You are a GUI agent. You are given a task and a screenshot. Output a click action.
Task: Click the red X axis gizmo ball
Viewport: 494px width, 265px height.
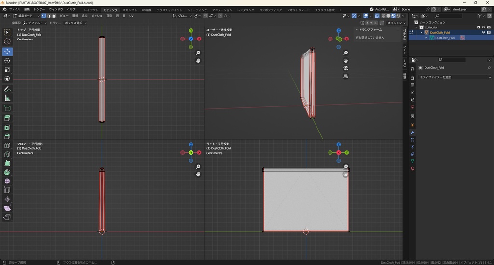click(x=199, y=39)
